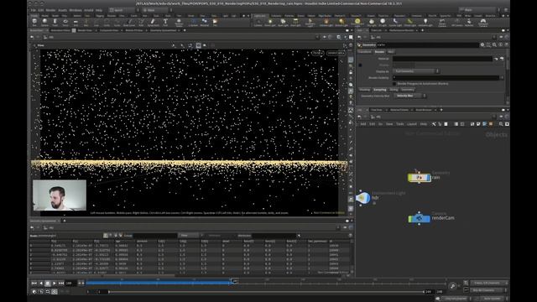Add a Sky Light from shelf
537x302 pixels.
pyautogui.click(x=372, y=23)
